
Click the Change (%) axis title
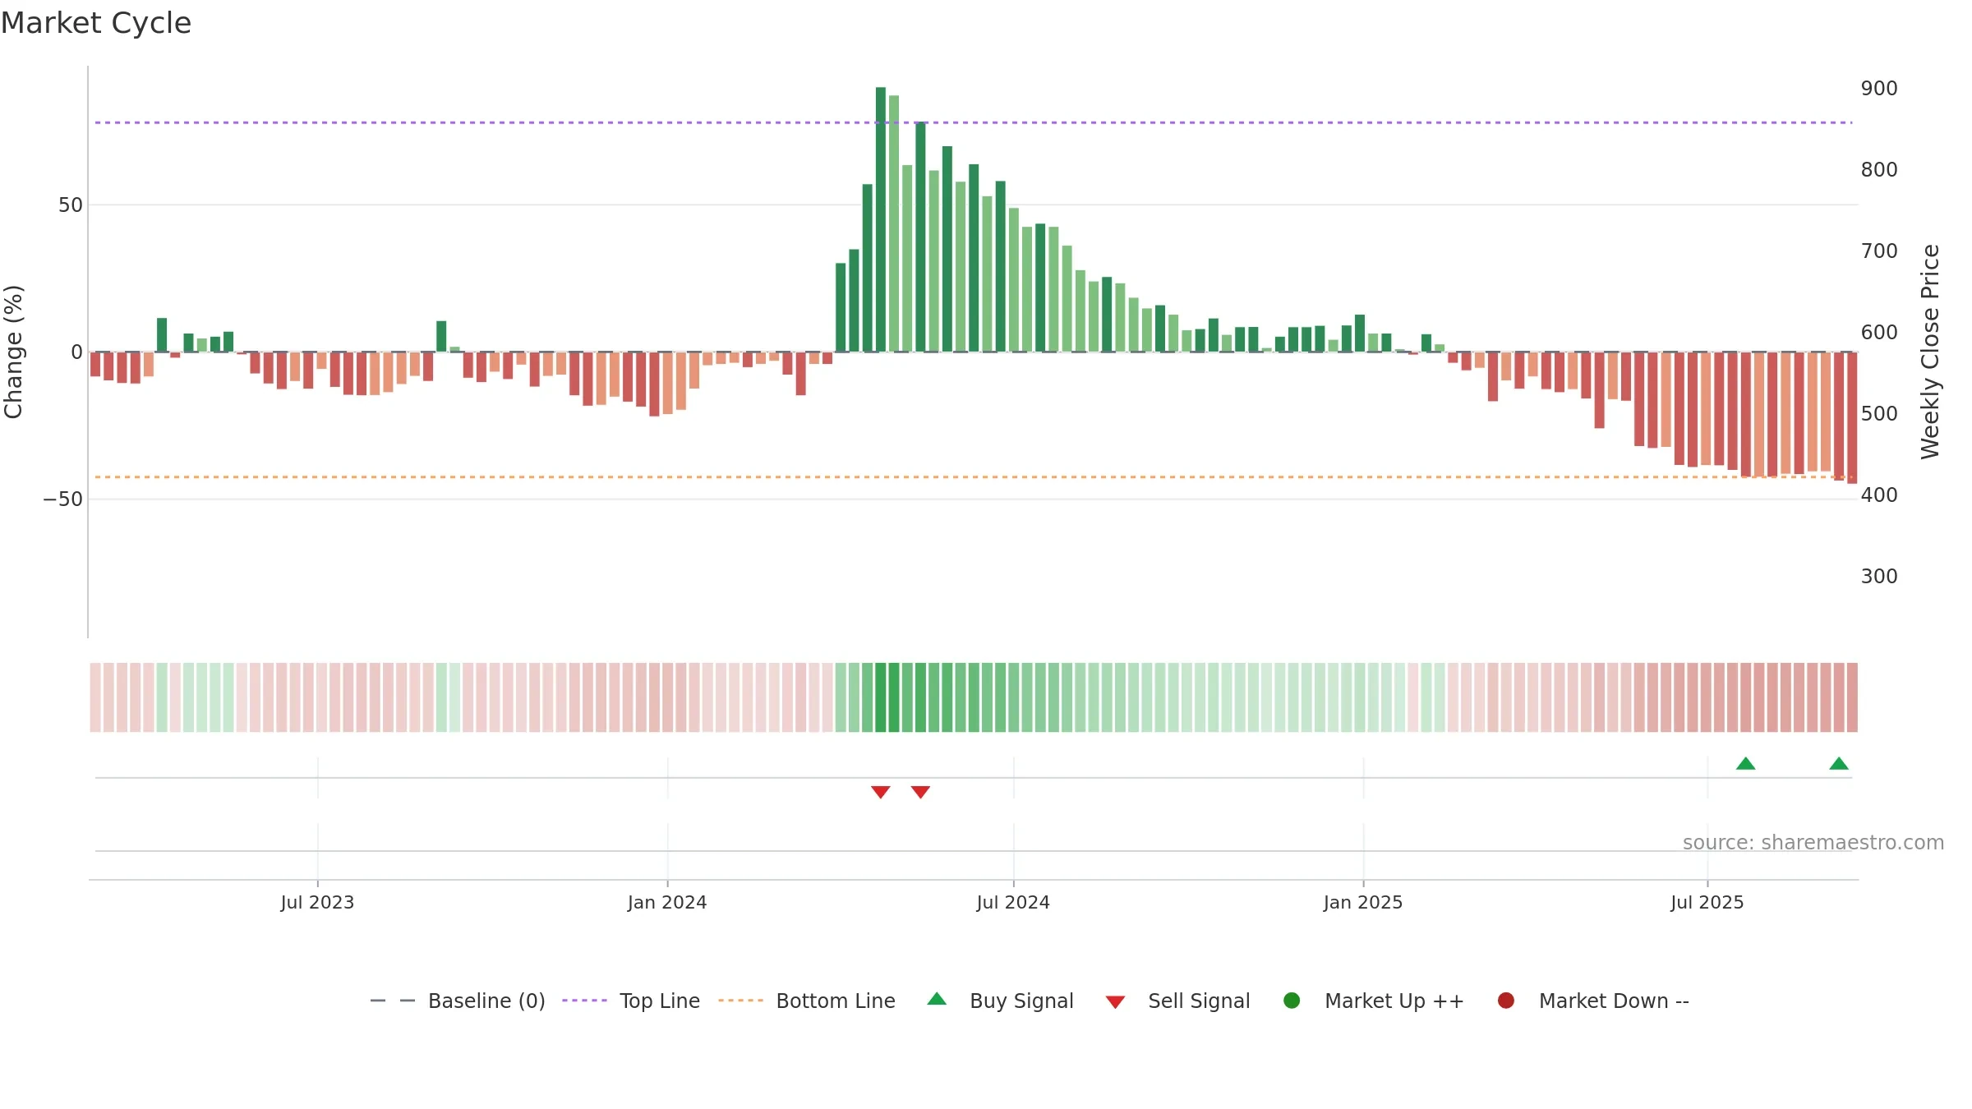13,352
